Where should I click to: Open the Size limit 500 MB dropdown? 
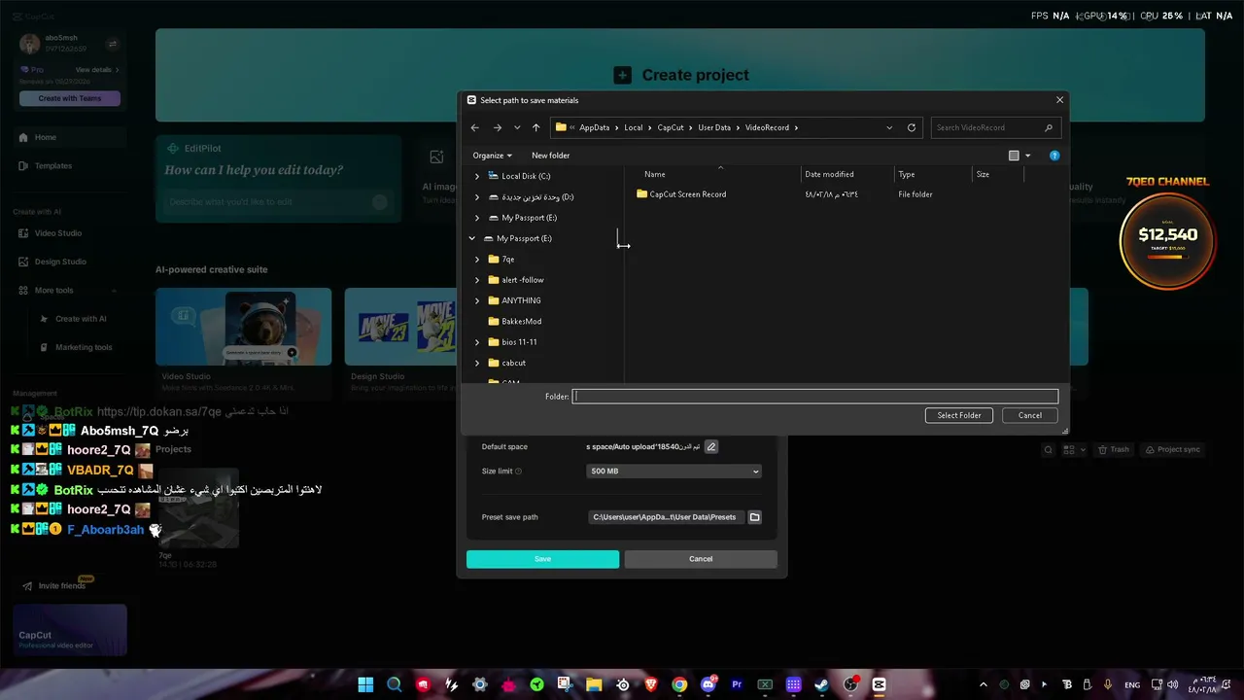pos(674,472)
